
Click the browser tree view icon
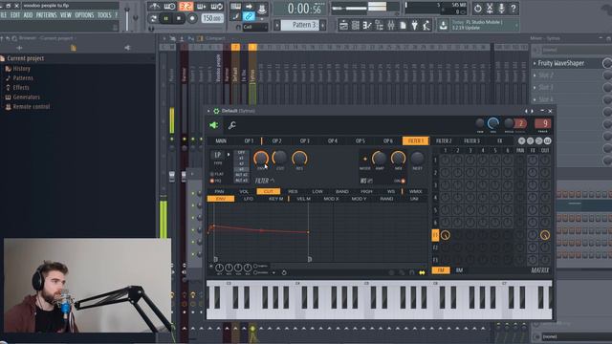coord(379,26)
